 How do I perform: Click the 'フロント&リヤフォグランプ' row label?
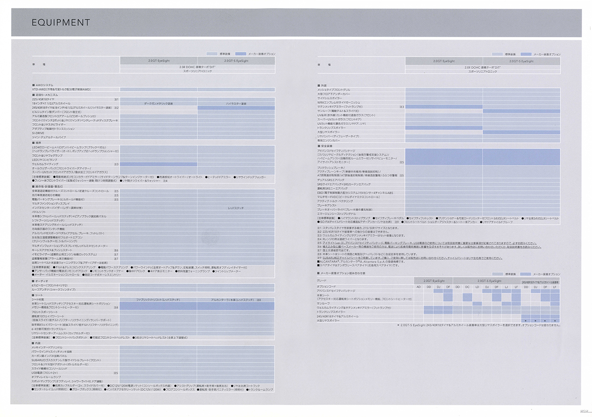pyautogui.click(x=47, y=156)
